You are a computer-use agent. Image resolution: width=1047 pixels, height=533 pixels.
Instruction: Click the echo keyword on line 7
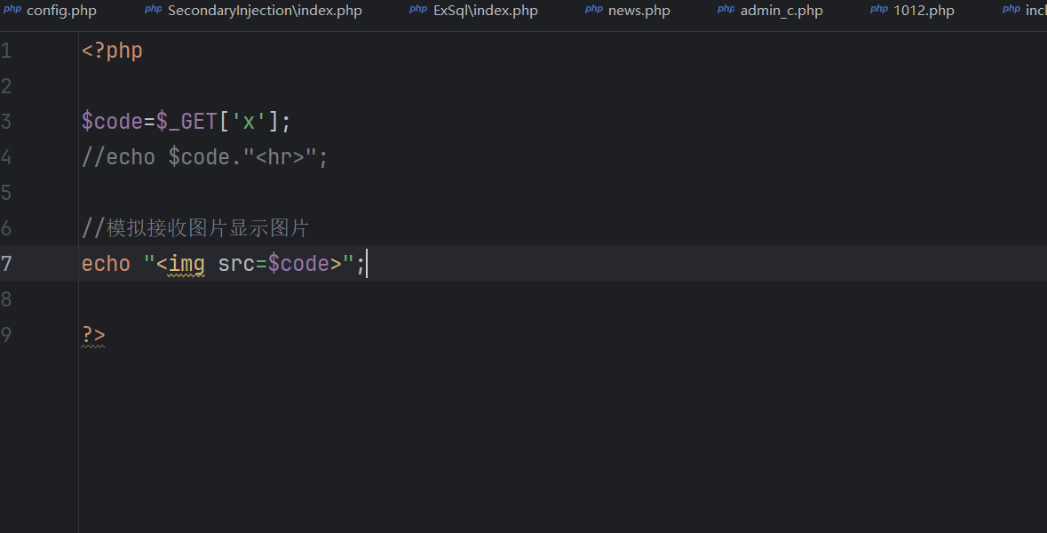tap(106, 263)
